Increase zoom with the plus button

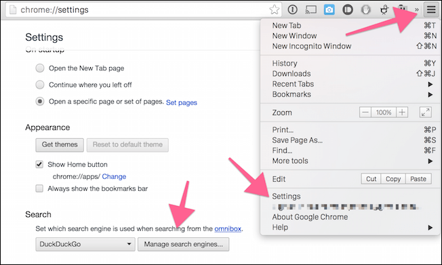click(x=402, y=113)
